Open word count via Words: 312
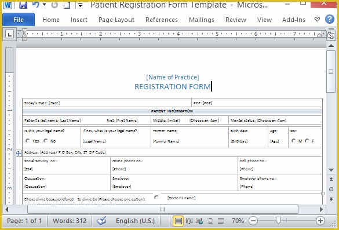 point(70,221)
